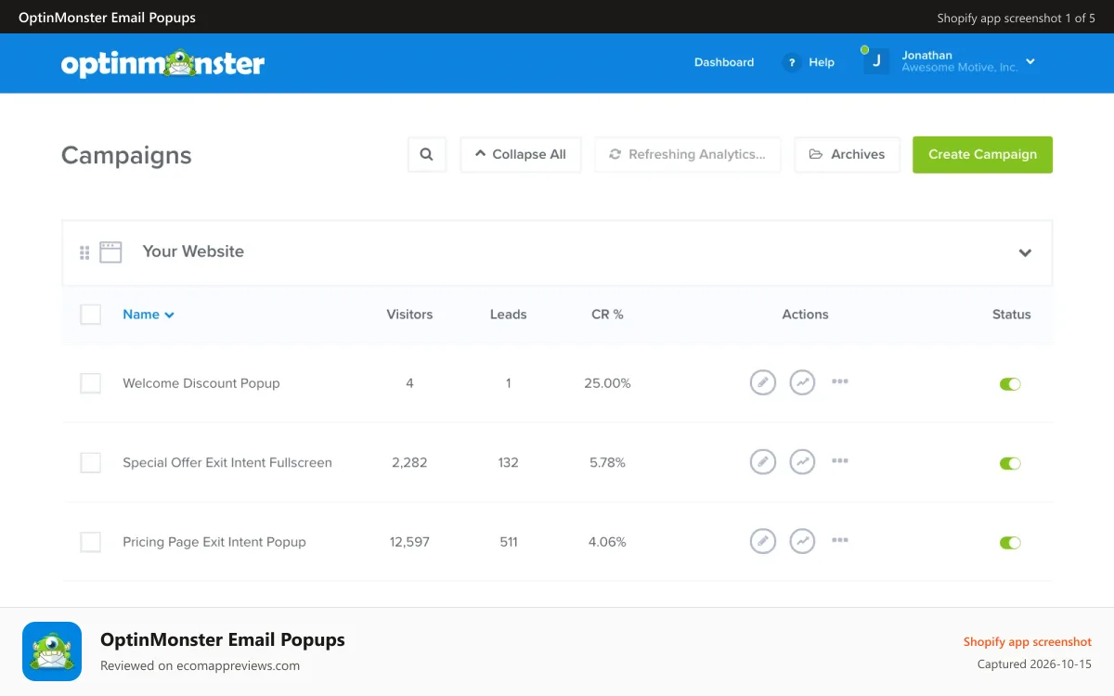The image size is (1114, 696).
Task: Open the Welcome Discount Popup campaign name
Action: (201, 383)
